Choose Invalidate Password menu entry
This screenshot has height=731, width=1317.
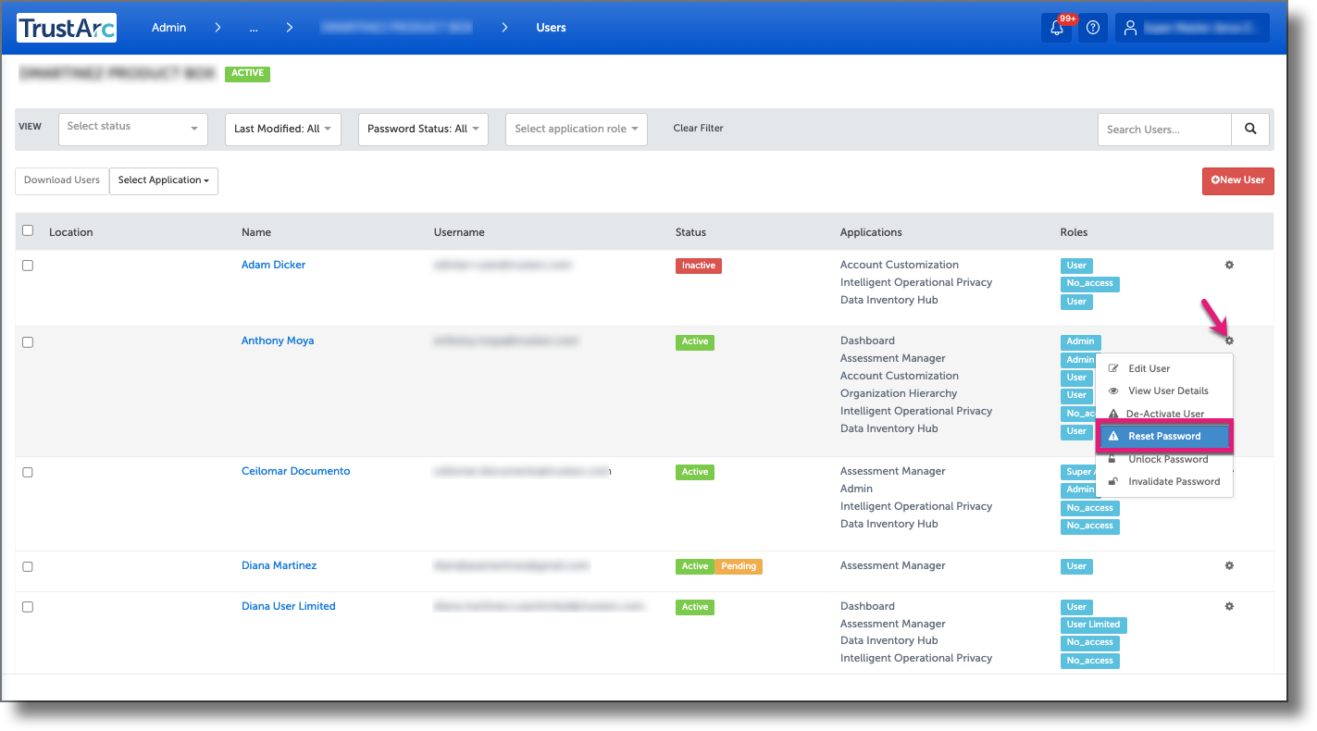[x=1164, y=481]
